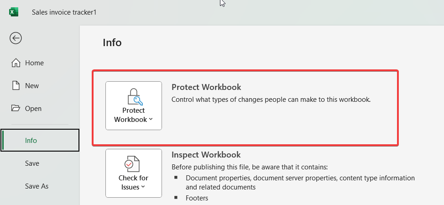This screenshot has width=444, height=205.
Task: Click the Protect Workbook heading text
Action: 206,87
